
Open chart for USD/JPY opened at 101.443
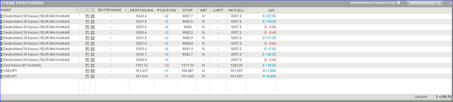point(87,76)
